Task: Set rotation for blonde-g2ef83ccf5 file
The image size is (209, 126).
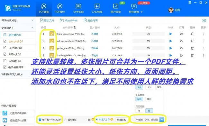Action: [x=95, y=55]
